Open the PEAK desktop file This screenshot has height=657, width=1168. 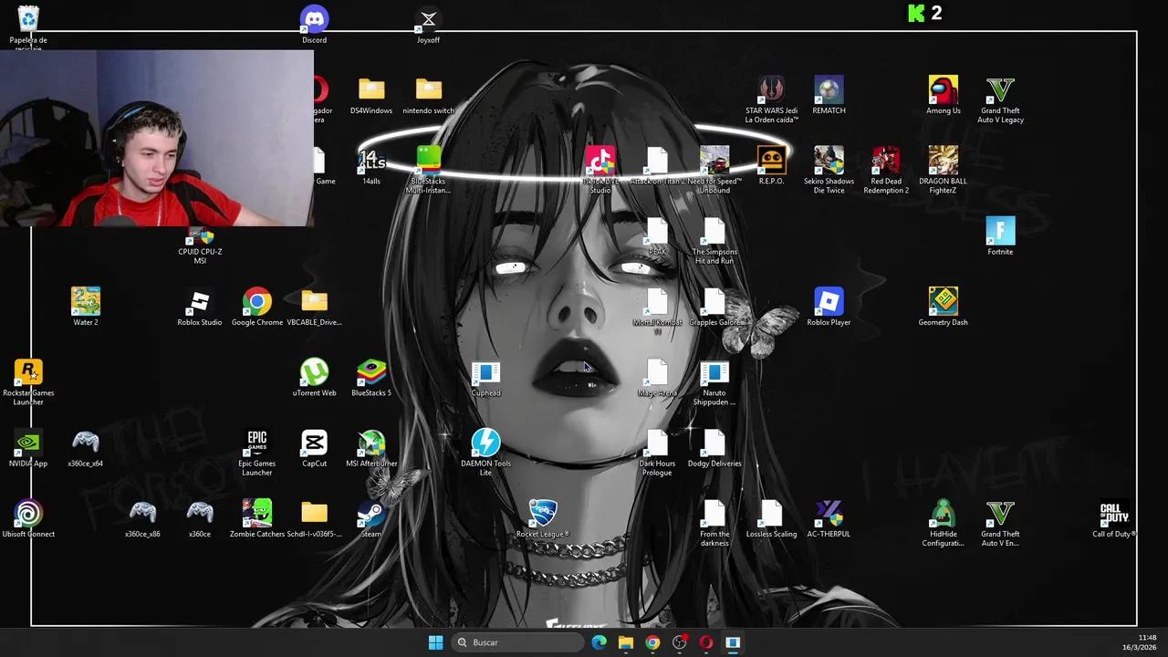(x=657, y=236)
